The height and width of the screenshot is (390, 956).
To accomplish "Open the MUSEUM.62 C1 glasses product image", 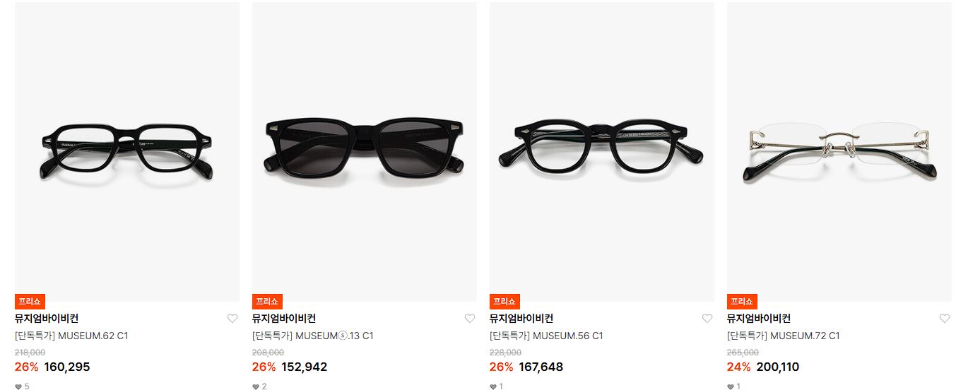I will coord(127,152).
